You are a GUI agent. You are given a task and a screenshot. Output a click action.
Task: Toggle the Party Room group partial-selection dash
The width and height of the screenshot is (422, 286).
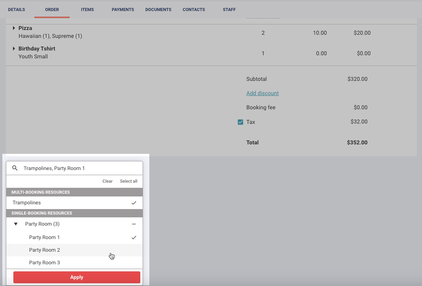(x=134, y=224)
